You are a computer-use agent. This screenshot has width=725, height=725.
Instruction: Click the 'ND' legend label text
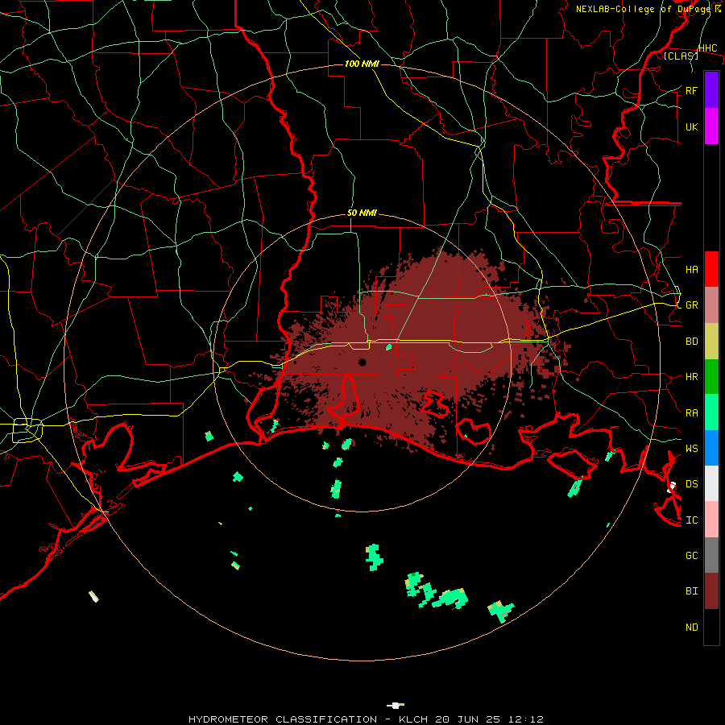692,628
